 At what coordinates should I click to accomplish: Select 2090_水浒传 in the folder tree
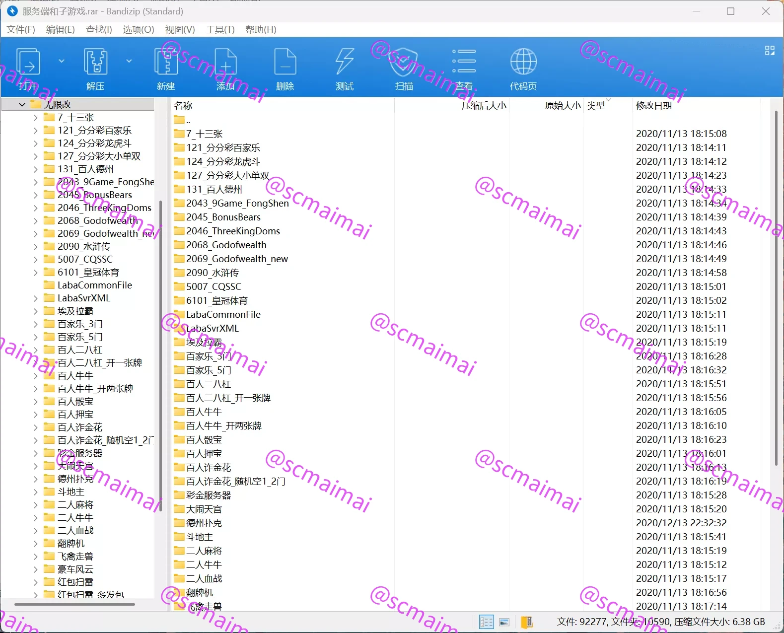[84, 246]
